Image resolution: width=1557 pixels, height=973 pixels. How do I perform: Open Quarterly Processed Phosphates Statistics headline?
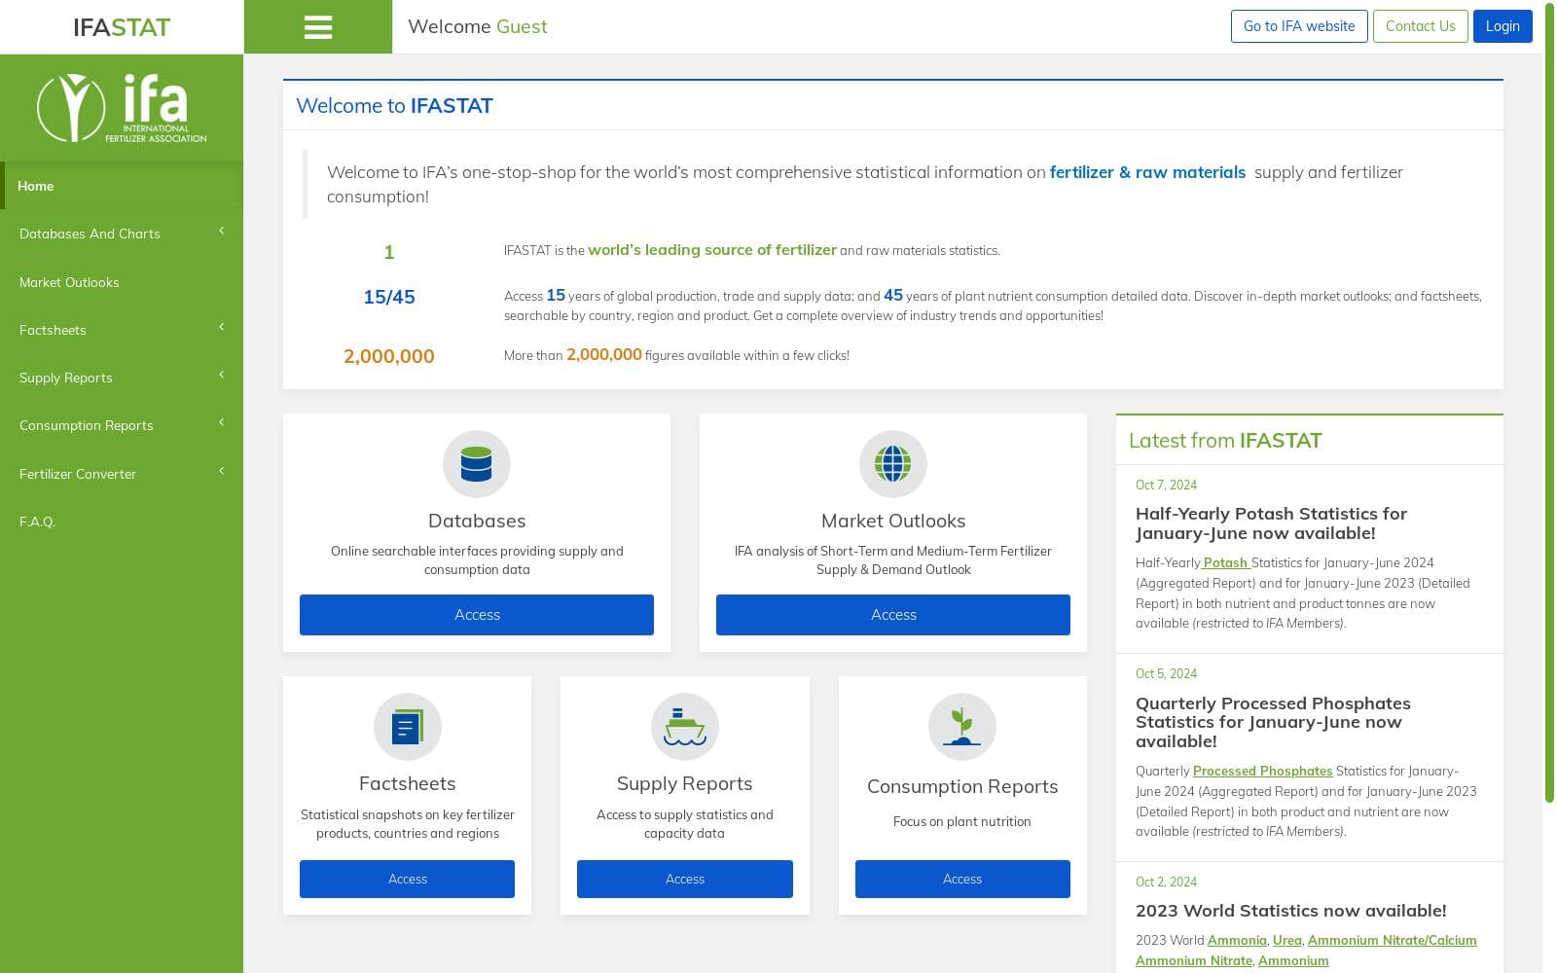click(1273, 722)
